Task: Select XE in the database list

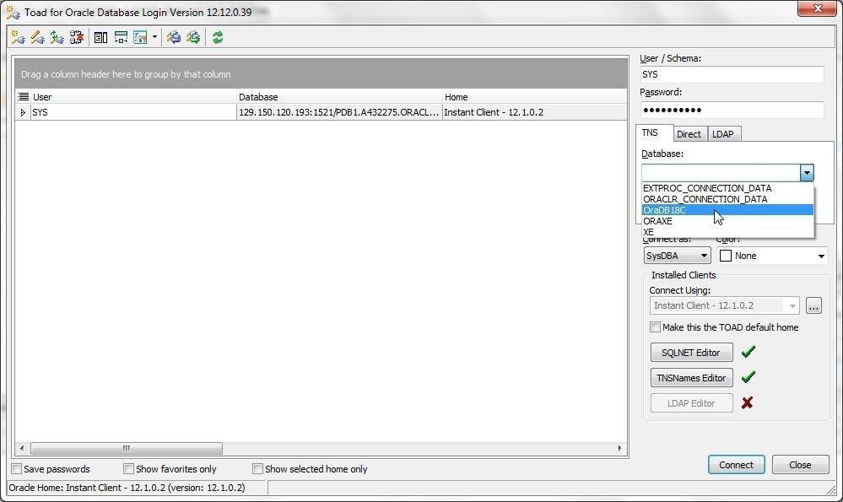Action: [x=728, y=232]
